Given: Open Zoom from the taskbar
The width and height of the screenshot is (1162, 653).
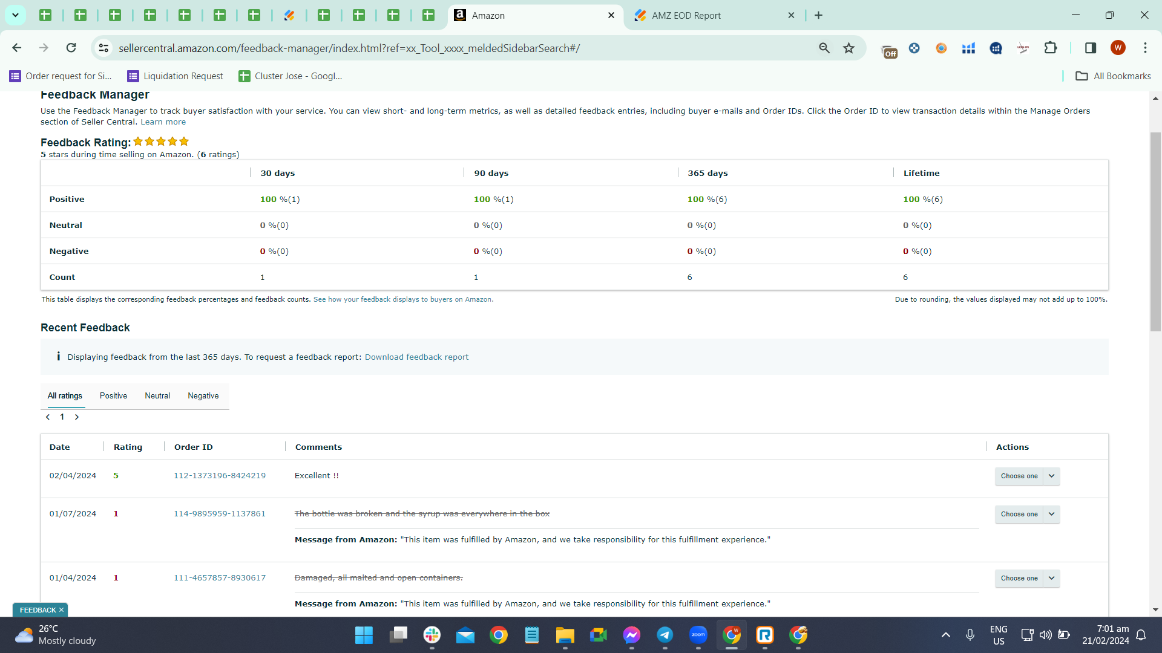Looking at the screenshot, I should tap(698, 635).
